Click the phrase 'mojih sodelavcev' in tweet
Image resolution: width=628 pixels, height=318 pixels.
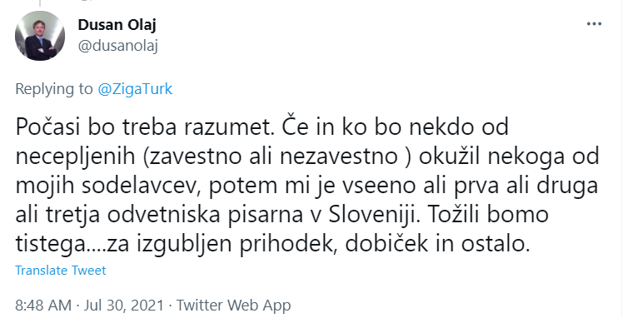pyautogui.click(x=108, y=186)
